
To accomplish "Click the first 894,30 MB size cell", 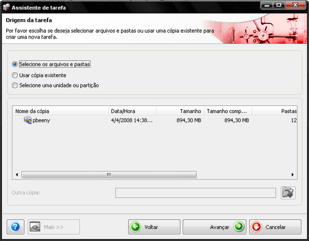I will pos(189,120).
